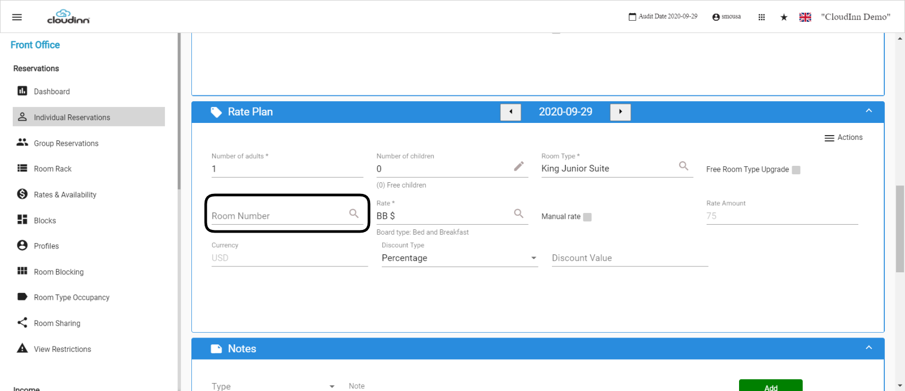The image size is (905, 391).
Task: Open the Actions menu
Action: click(844, 137)
